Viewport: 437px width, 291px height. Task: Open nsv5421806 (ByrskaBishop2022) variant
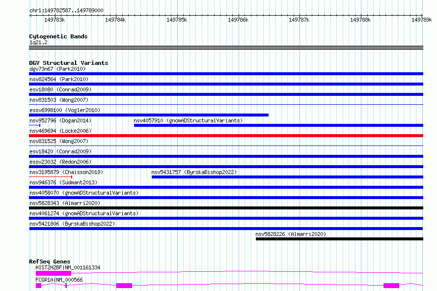tap(72, 224)
